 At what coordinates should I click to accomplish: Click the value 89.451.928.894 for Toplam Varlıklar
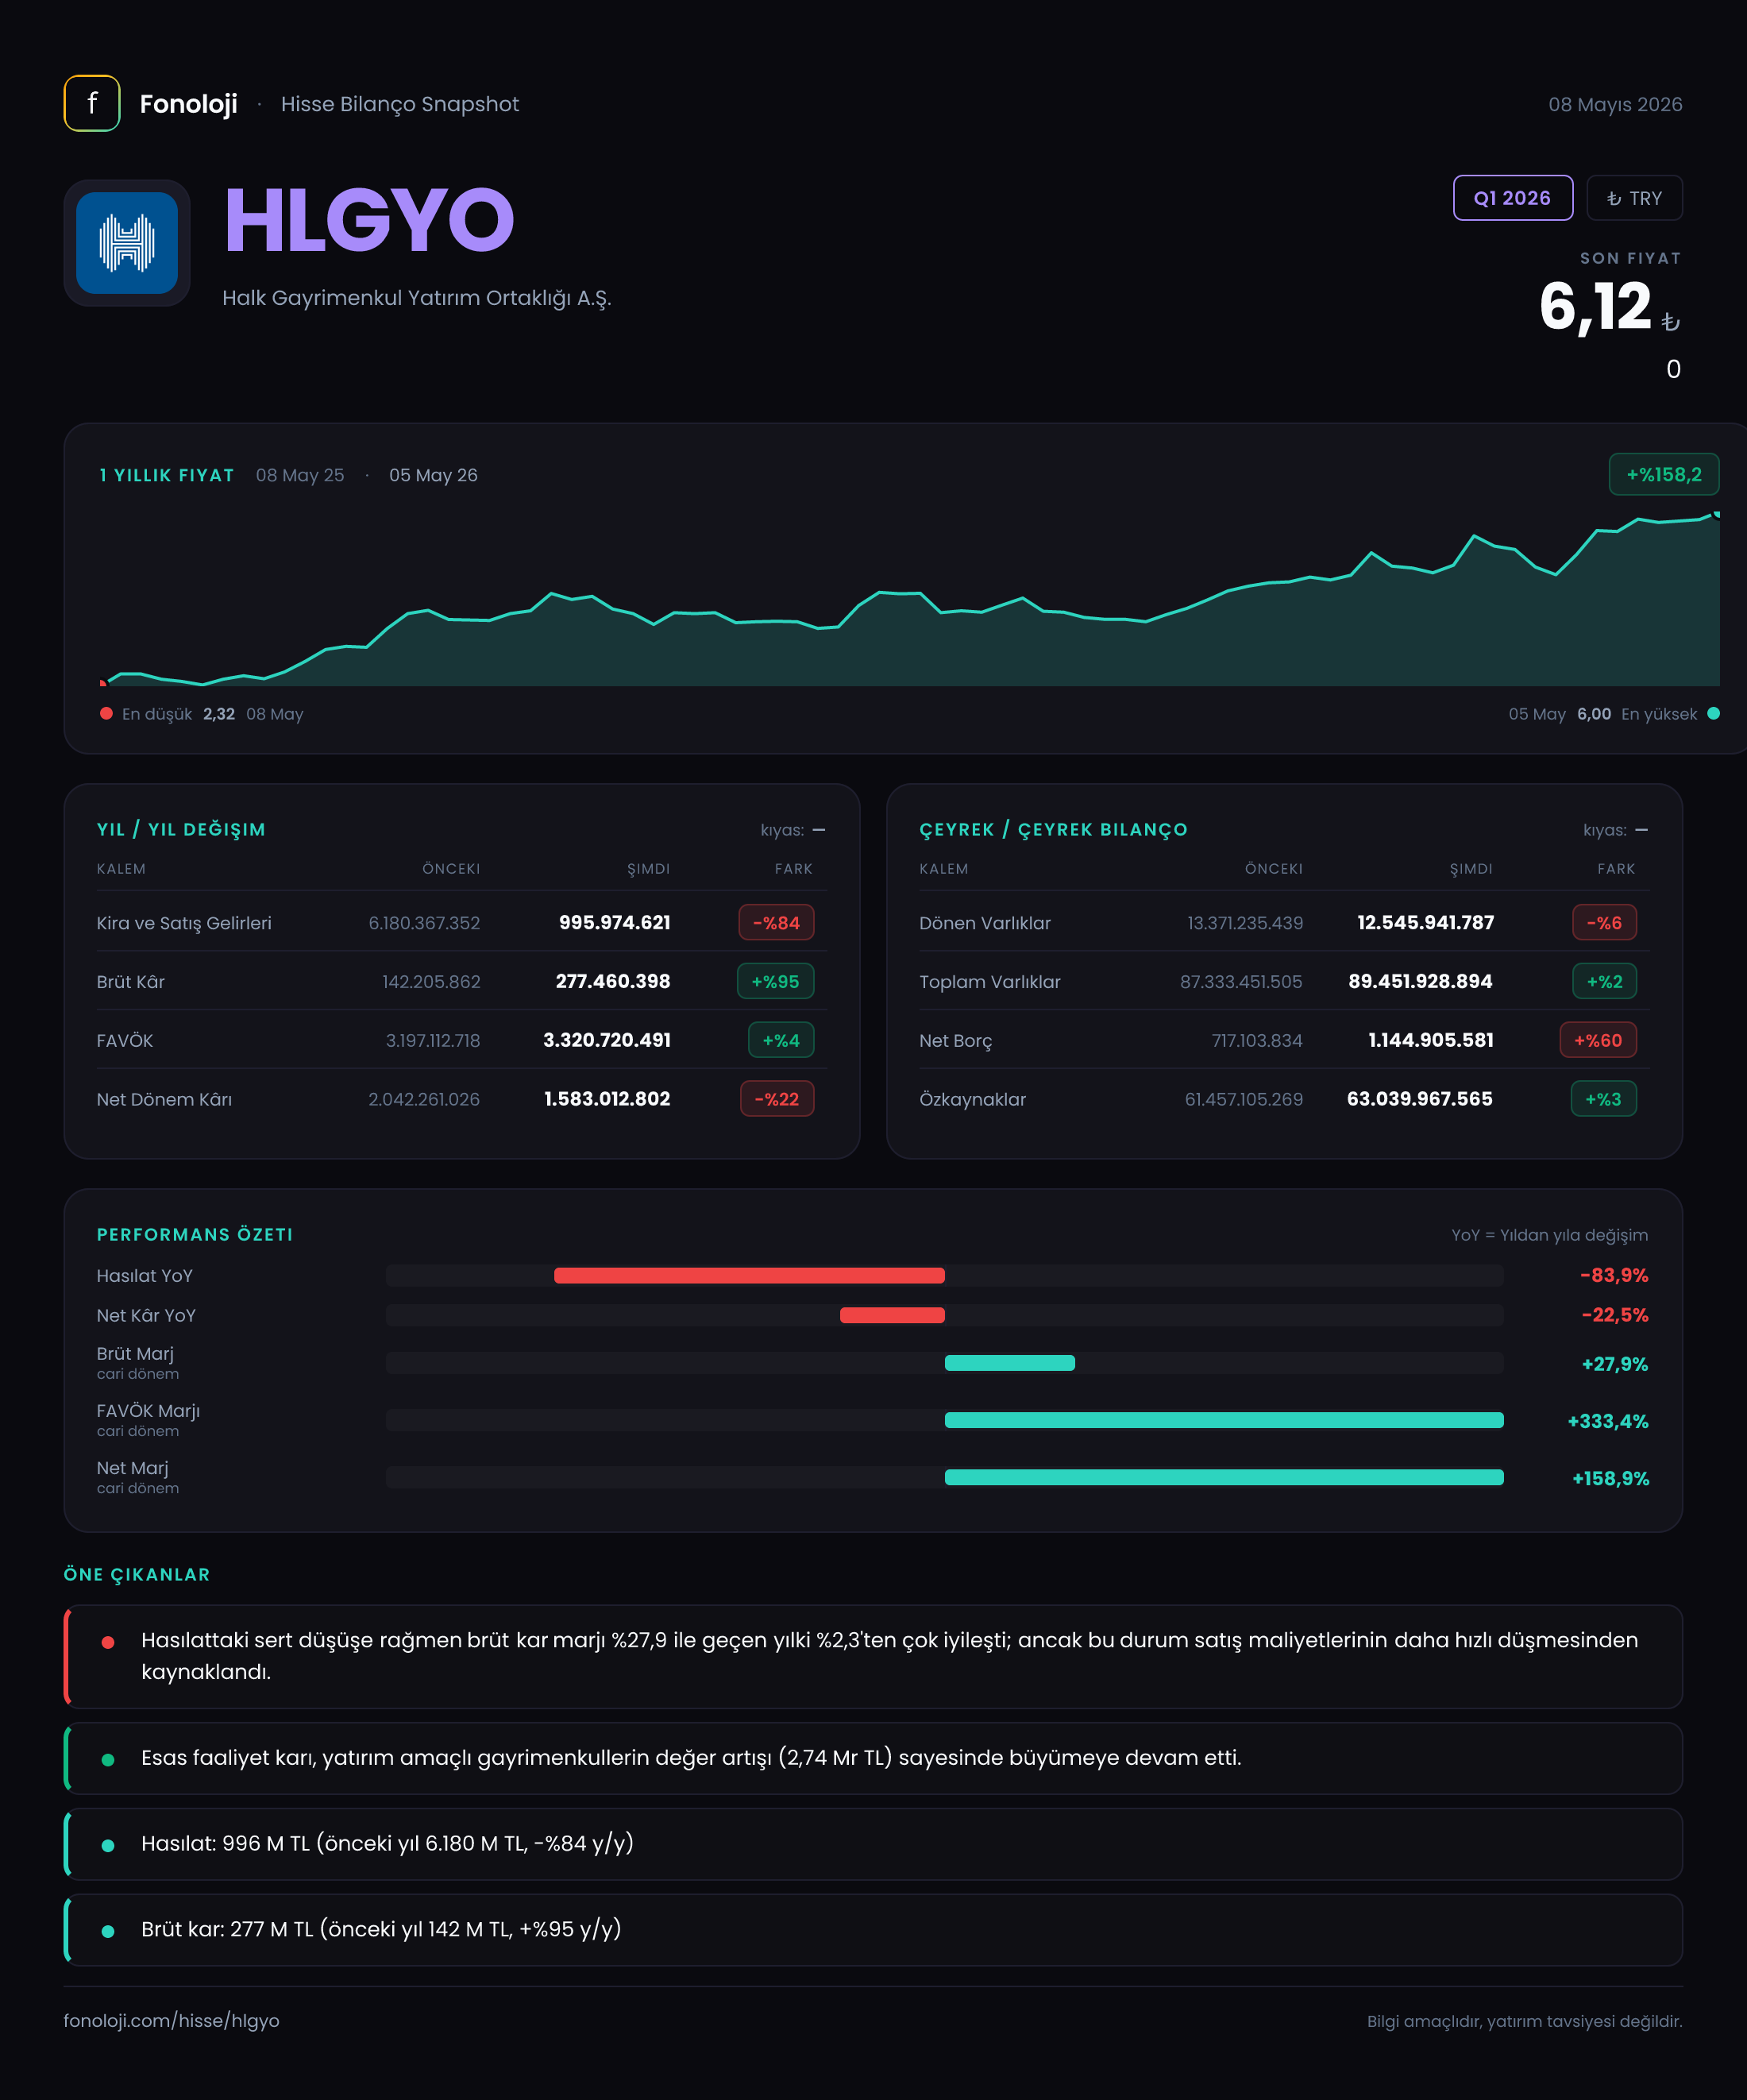tap(1420, 982)
